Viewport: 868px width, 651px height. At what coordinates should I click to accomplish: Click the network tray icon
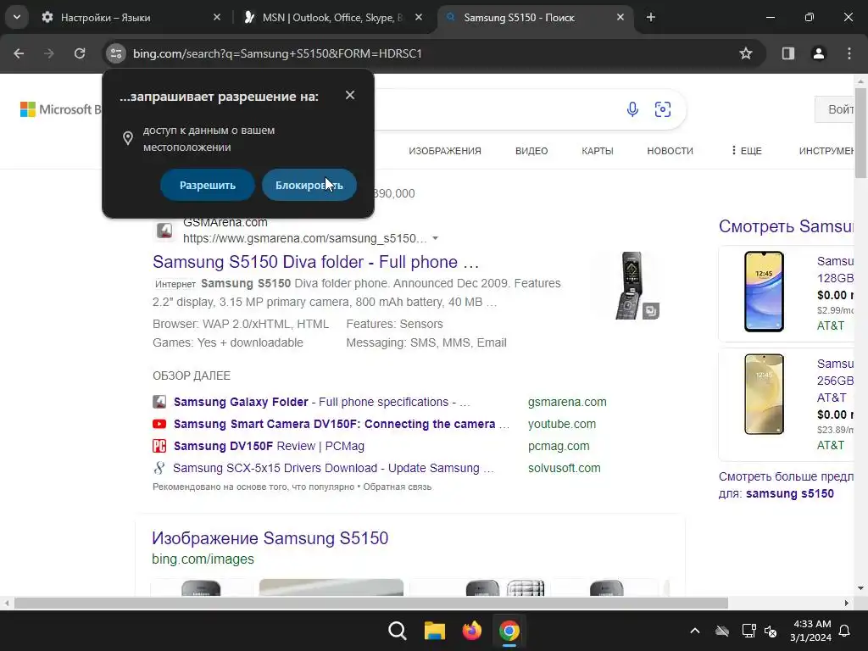748,631
